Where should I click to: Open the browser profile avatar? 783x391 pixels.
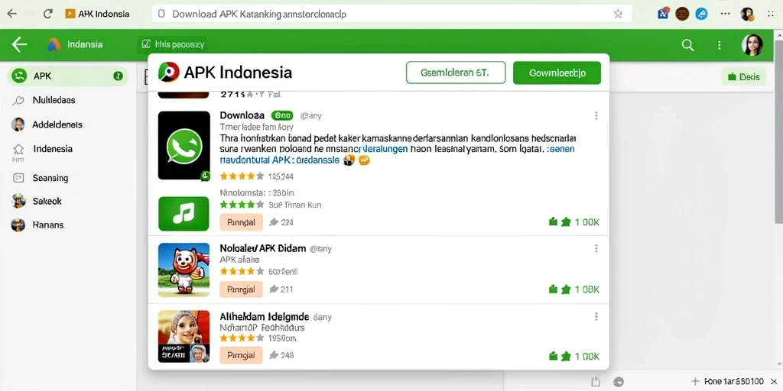pos(747,14)
